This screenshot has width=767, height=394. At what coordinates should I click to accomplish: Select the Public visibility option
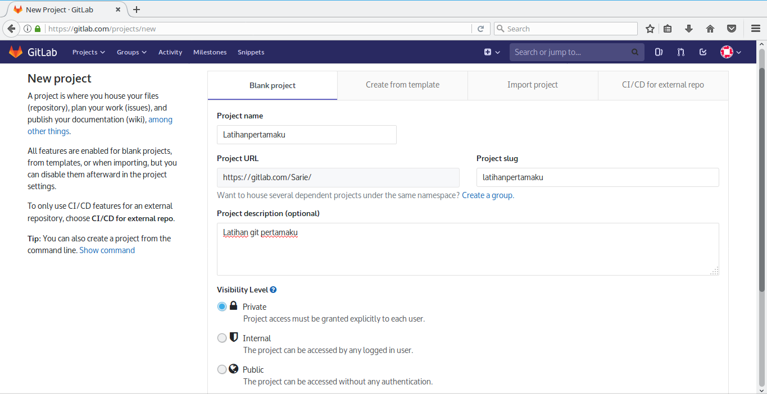222,369
